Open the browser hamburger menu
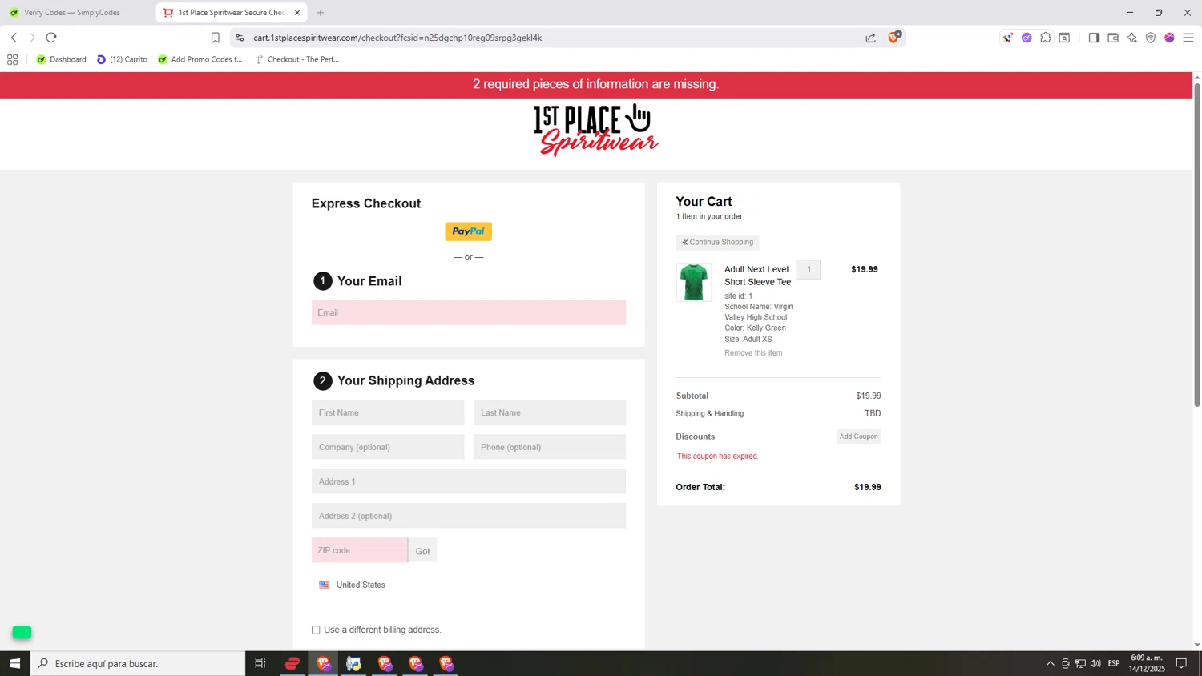Viewport: 1202px width, 676px height. pos(1188,38)
